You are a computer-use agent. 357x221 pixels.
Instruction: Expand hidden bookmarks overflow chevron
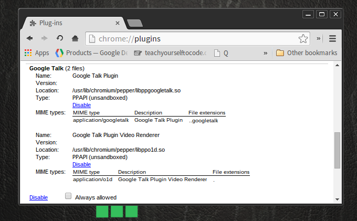coord(265,53)
